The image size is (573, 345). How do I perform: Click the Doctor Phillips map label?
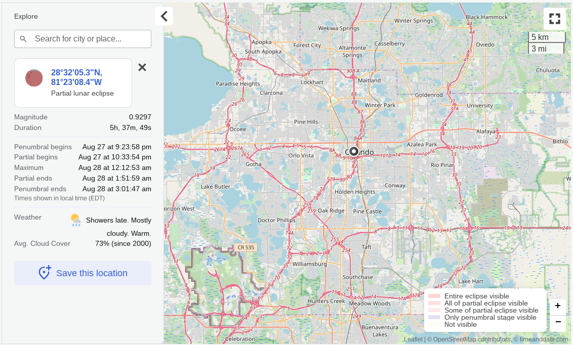[x=276, y=220]
